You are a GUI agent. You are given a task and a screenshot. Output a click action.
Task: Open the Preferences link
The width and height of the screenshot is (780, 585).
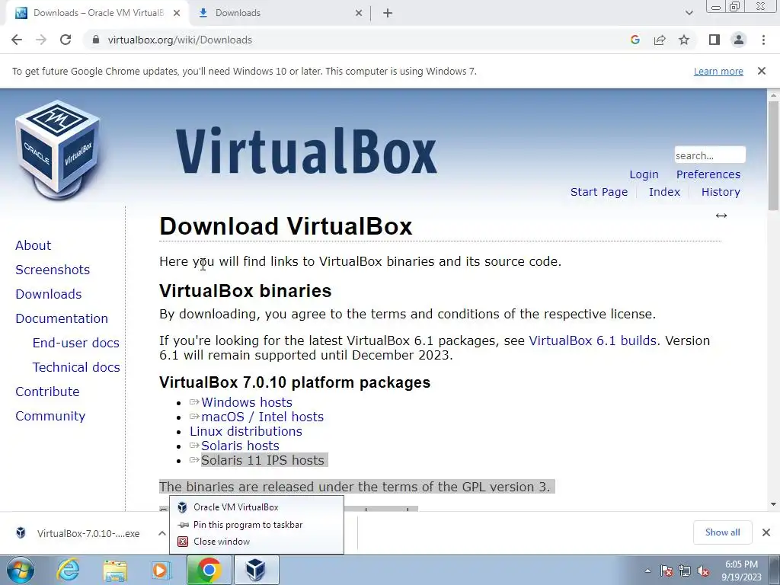point(708,174)
